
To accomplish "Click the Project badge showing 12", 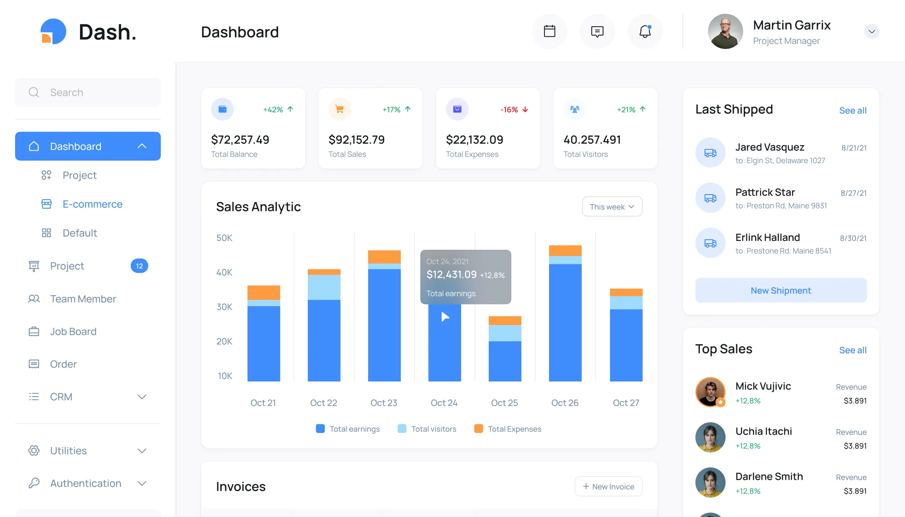I will point(139,266).
